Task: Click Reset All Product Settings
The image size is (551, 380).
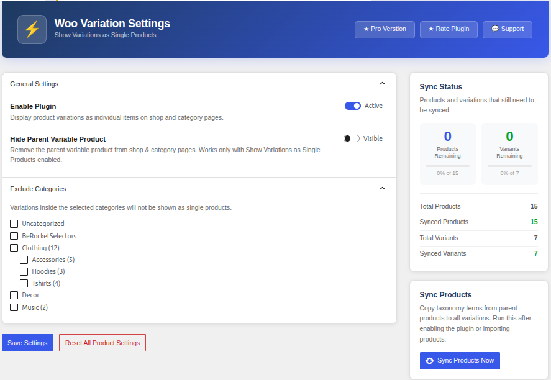Action: 102,342
